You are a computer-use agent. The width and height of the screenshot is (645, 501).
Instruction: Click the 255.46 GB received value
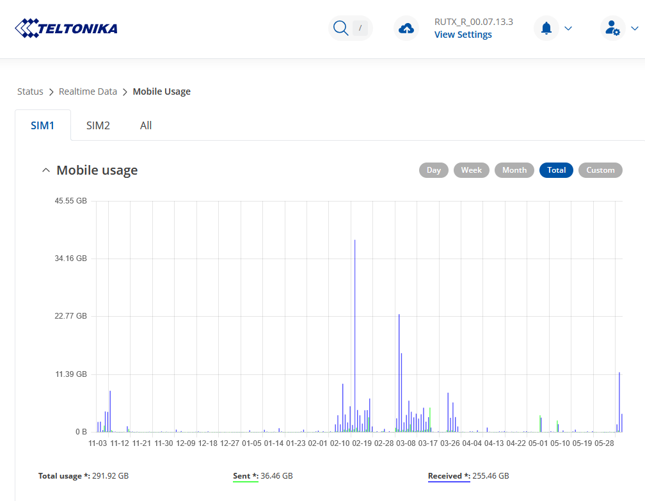491,476
